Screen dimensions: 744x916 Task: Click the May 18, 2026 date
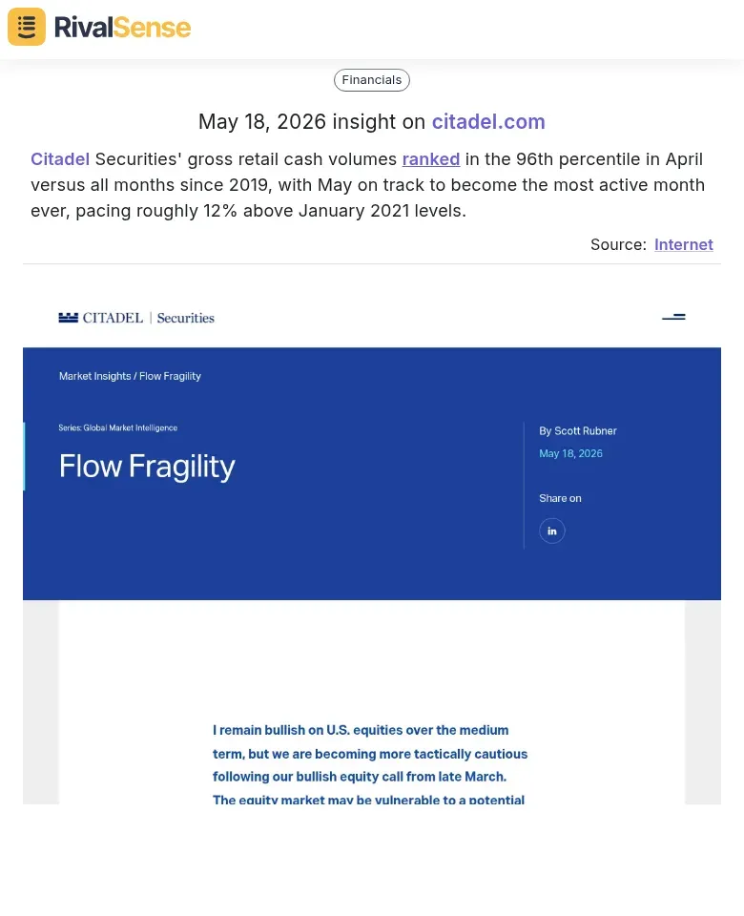570,453
